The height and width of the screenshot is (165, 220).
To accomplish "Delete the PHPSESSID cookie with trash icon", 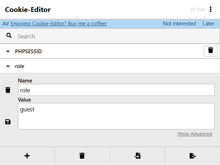I will coord(210,51).
